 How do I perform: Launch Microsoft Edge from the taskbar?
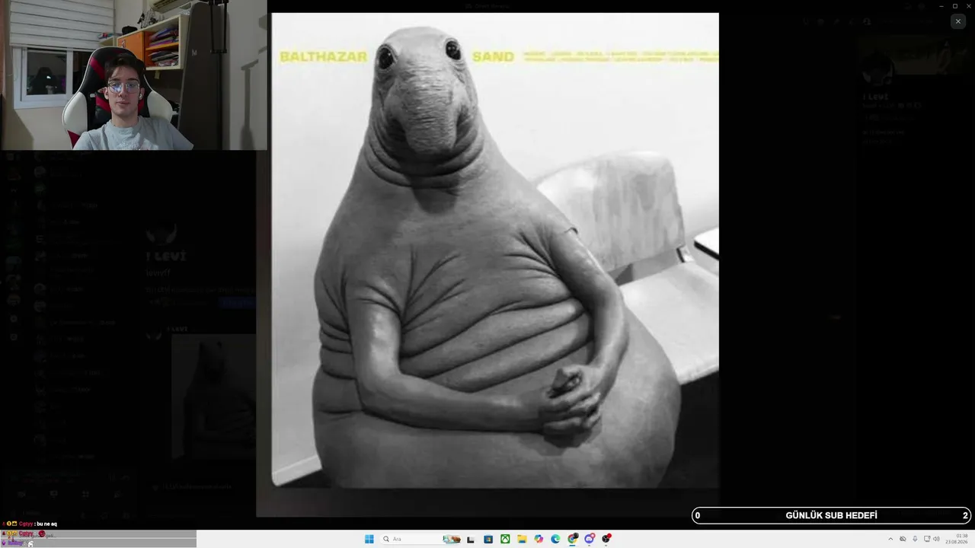tap(555, 539)
